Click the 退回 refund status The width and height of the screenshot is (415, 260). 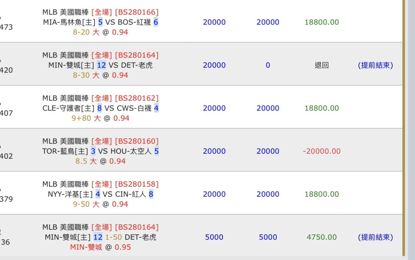click(x=322, y=65)
